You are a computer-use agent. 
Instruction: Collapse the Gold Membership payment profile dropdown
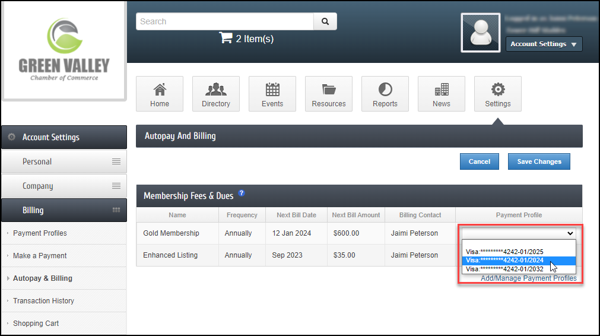pos(518,233)
